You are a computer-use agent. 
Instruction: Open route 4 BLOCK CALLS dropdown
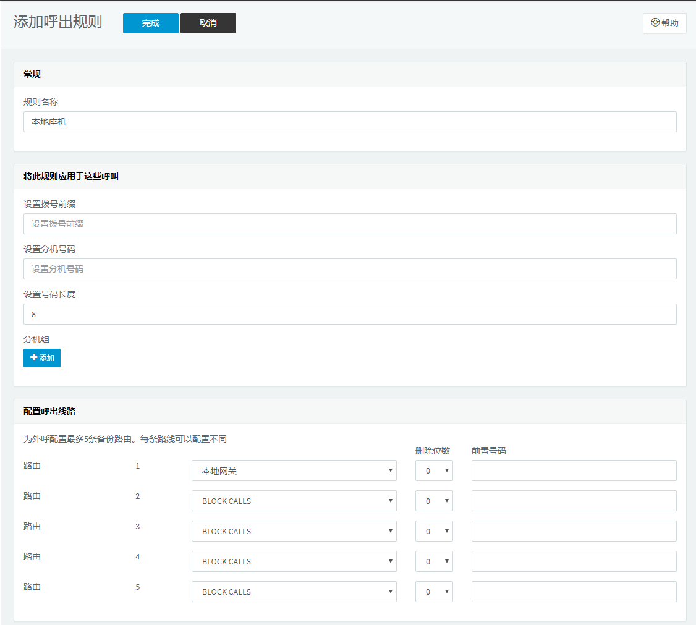coord(294,561)
